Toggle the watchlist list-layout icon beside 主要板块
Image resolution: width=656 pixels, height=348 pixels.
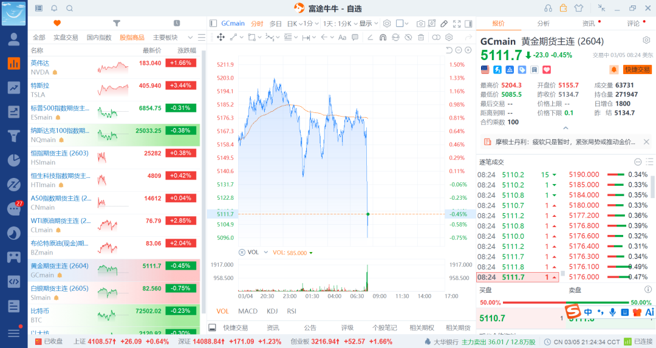point(202,37)
